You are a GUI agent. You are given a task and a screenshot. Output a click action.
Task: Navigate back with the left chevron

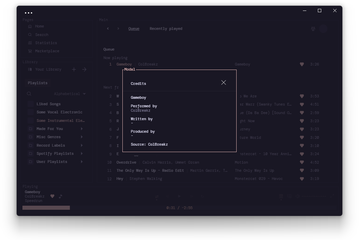[108, 29]
